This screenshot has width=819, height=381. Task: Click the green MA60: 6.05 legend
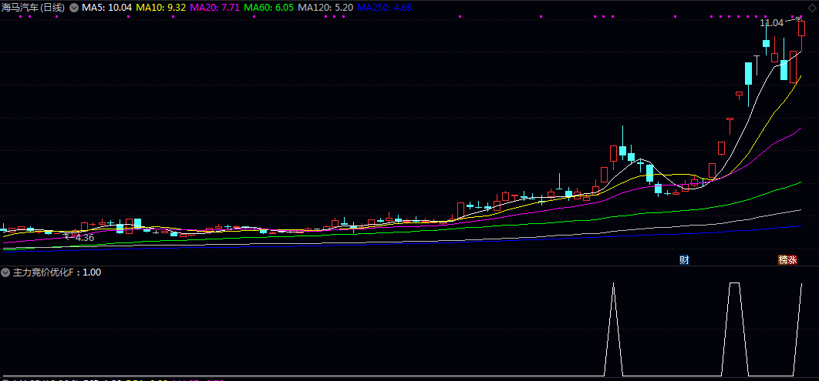pos(269,7)
